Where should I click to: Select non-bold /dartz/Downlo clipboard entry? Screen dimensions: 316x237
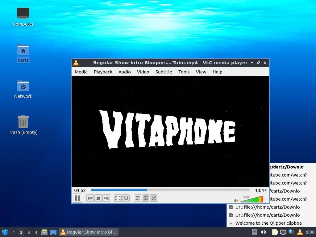tap(293, 191)
